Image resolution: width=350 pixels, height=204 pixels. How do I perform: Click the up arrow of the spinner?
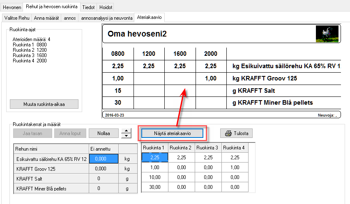(x=127, y=131)
